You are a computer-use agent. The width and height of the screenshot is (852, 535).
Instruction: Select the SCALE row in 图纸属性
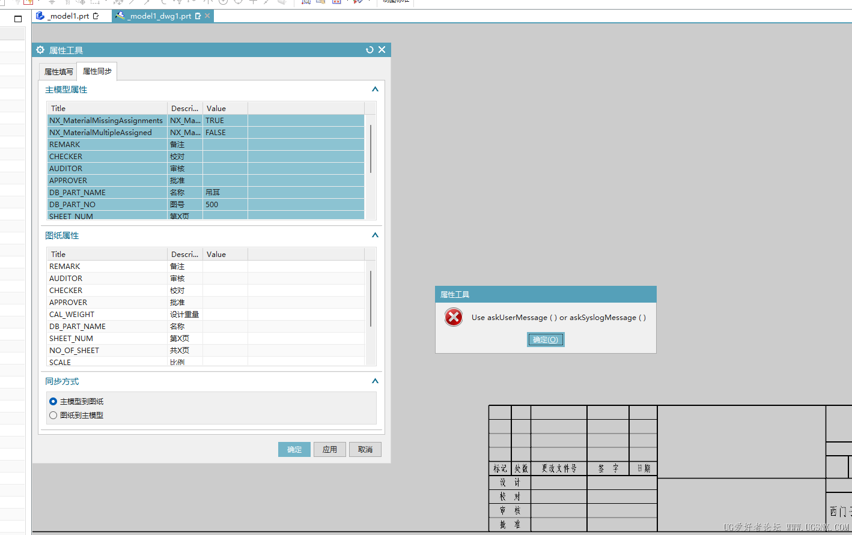click(x=205, y=361)
